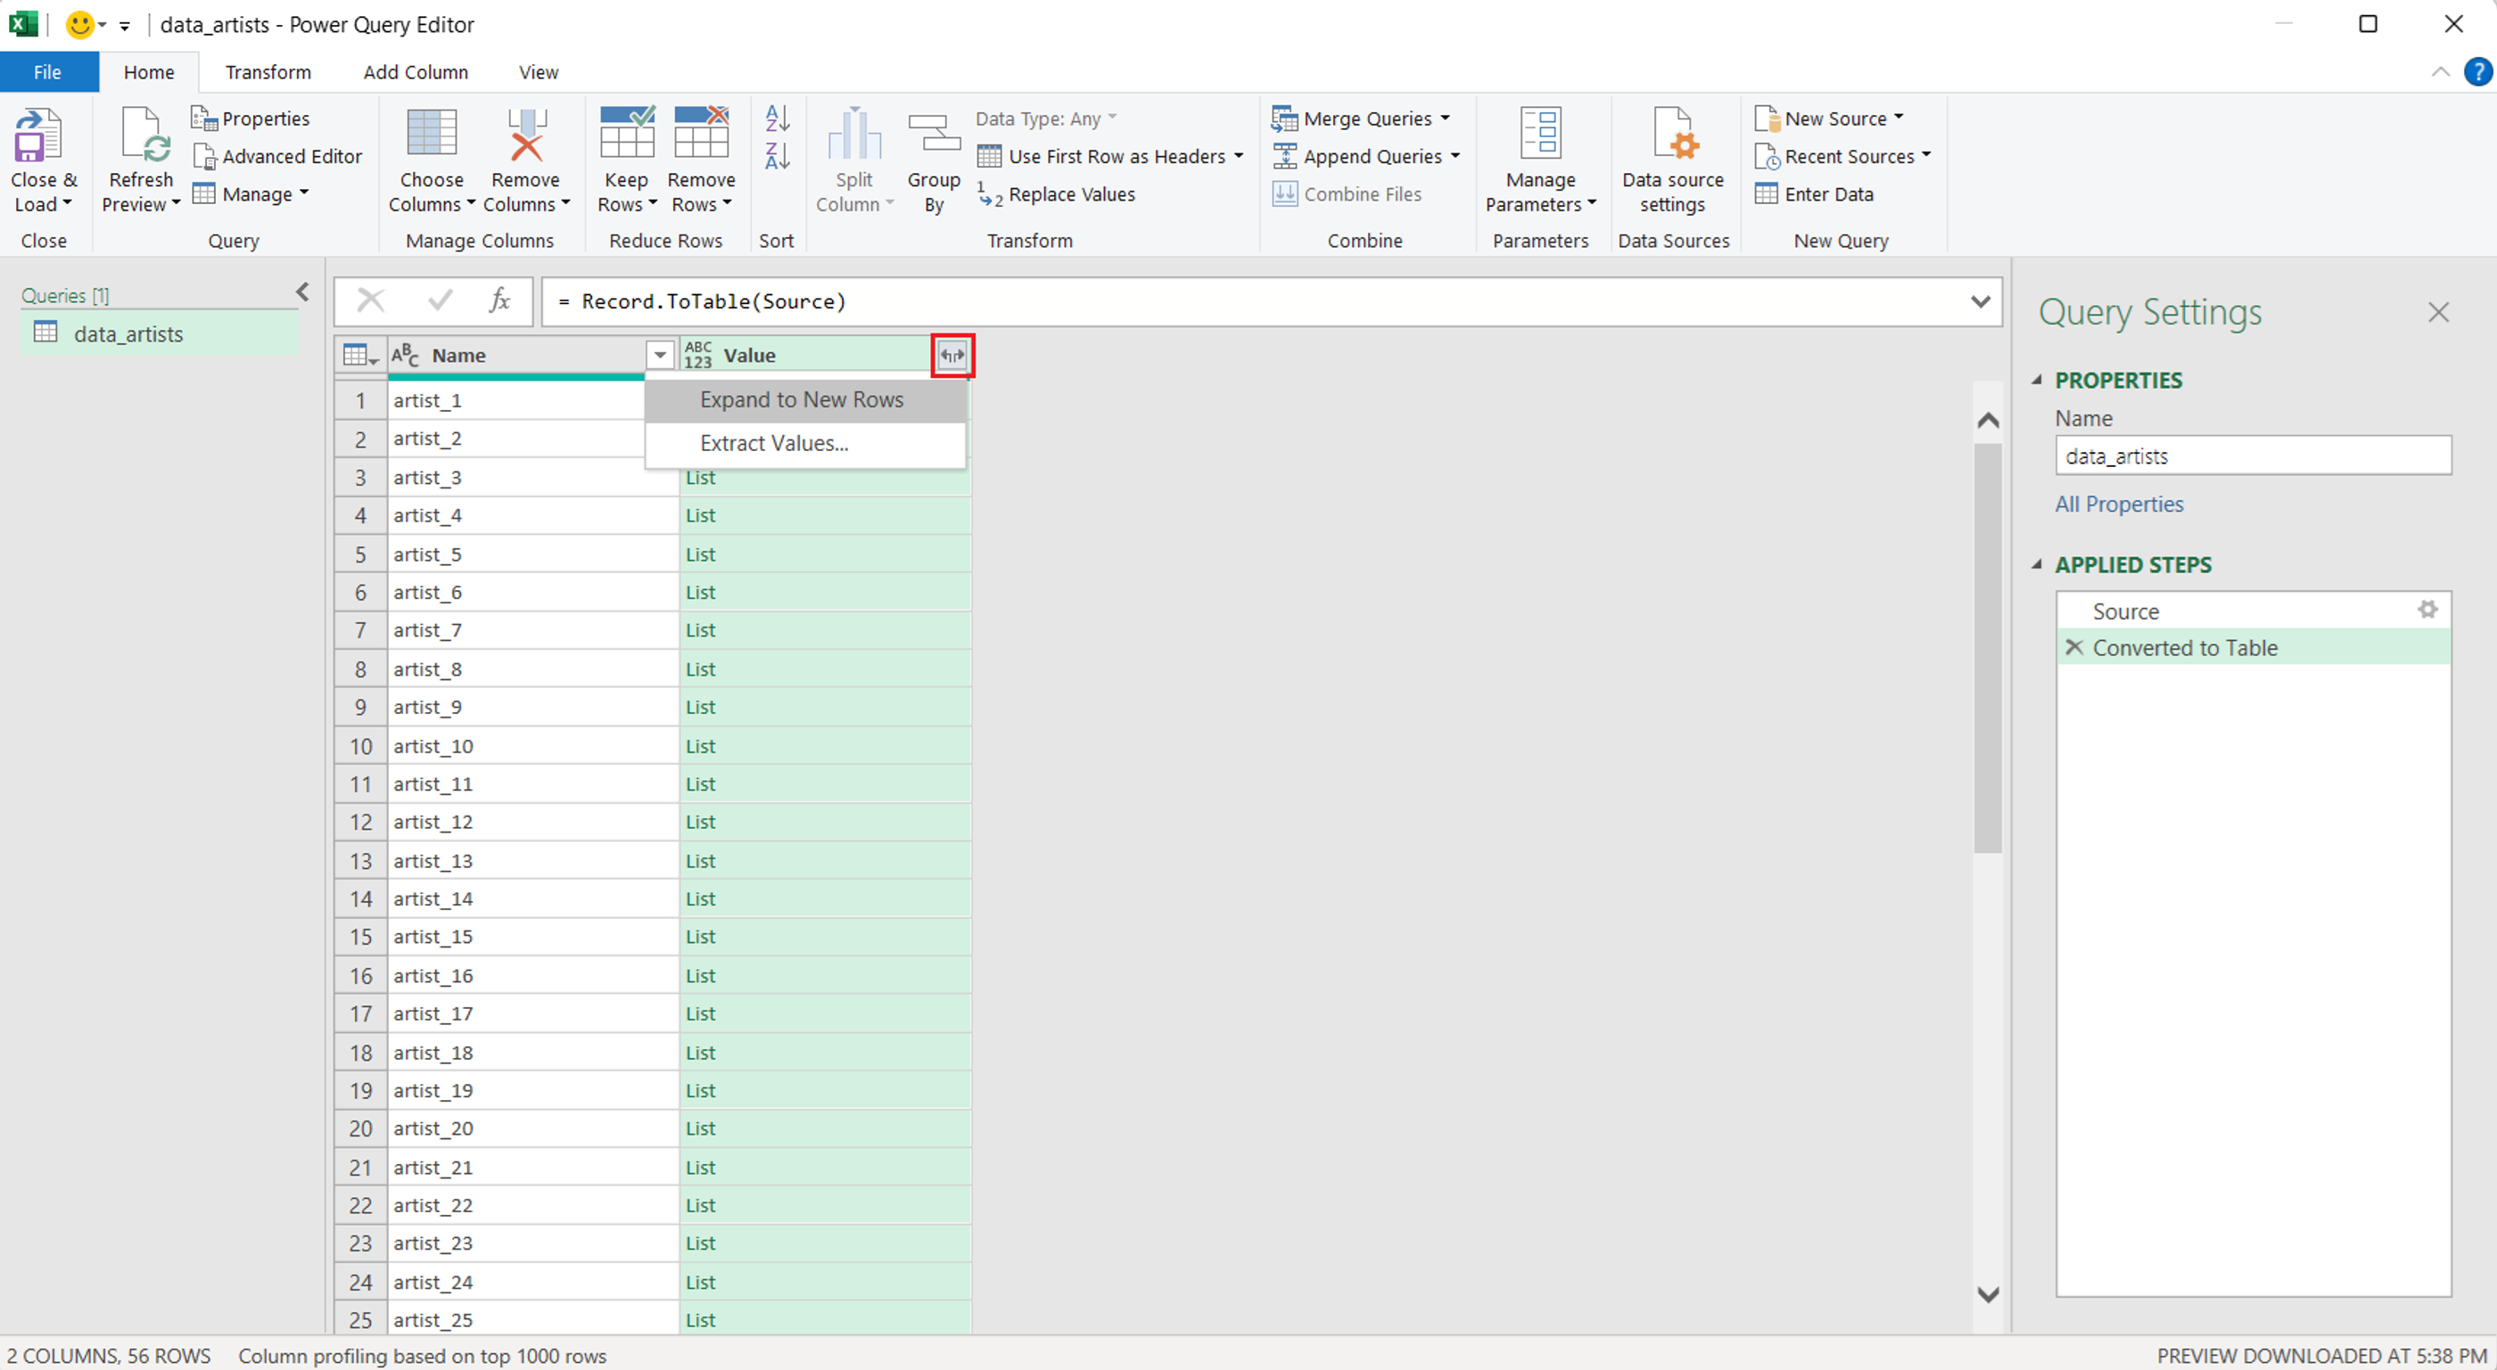The width and height of the screenshot is (2497, 1370).
Task: Collapse the APPLIED STEPS section
Action: pyautogui.click(x=2037, y=565)
